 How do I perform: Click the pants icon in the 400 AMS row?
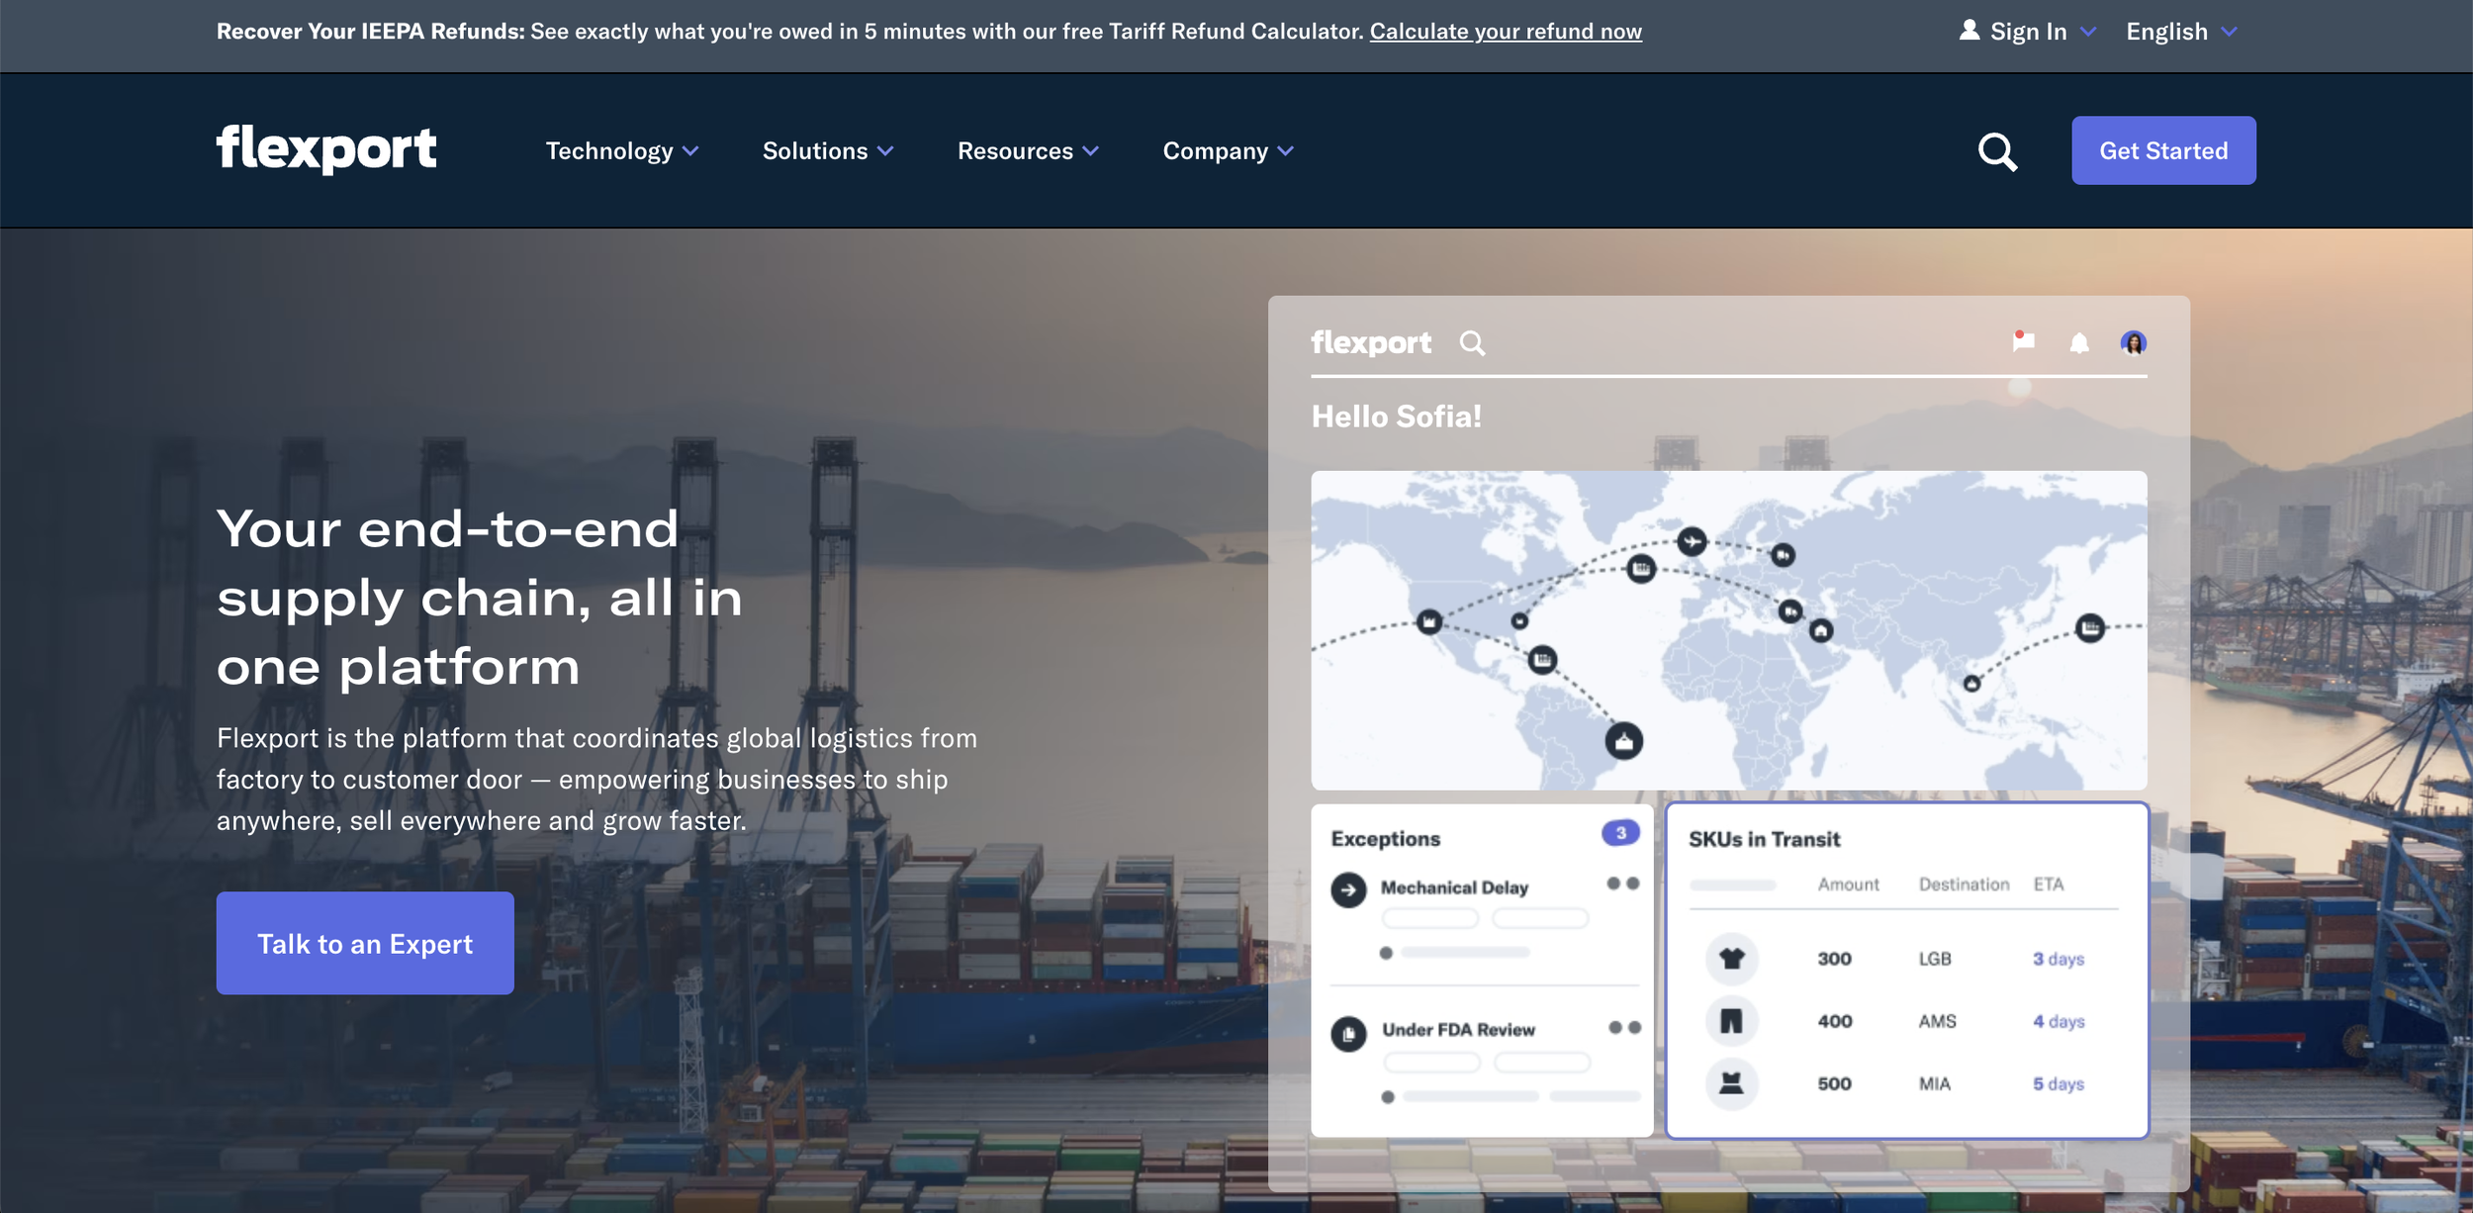click(1731, 1021)
